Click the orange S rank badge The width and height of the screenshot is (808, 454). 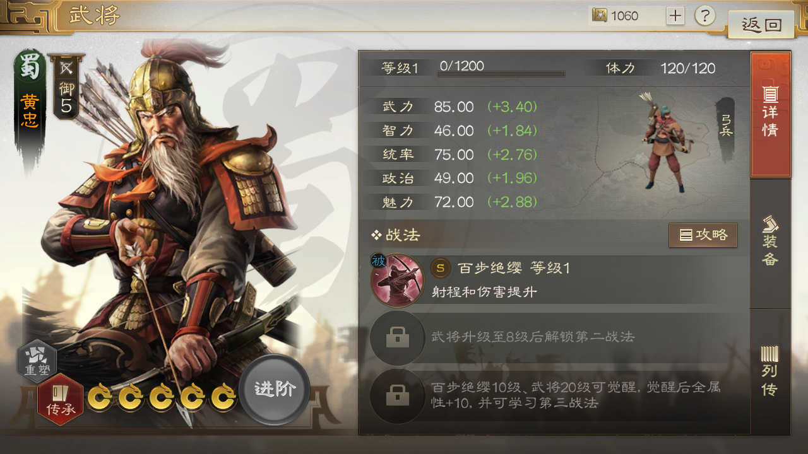click(441, 268)
